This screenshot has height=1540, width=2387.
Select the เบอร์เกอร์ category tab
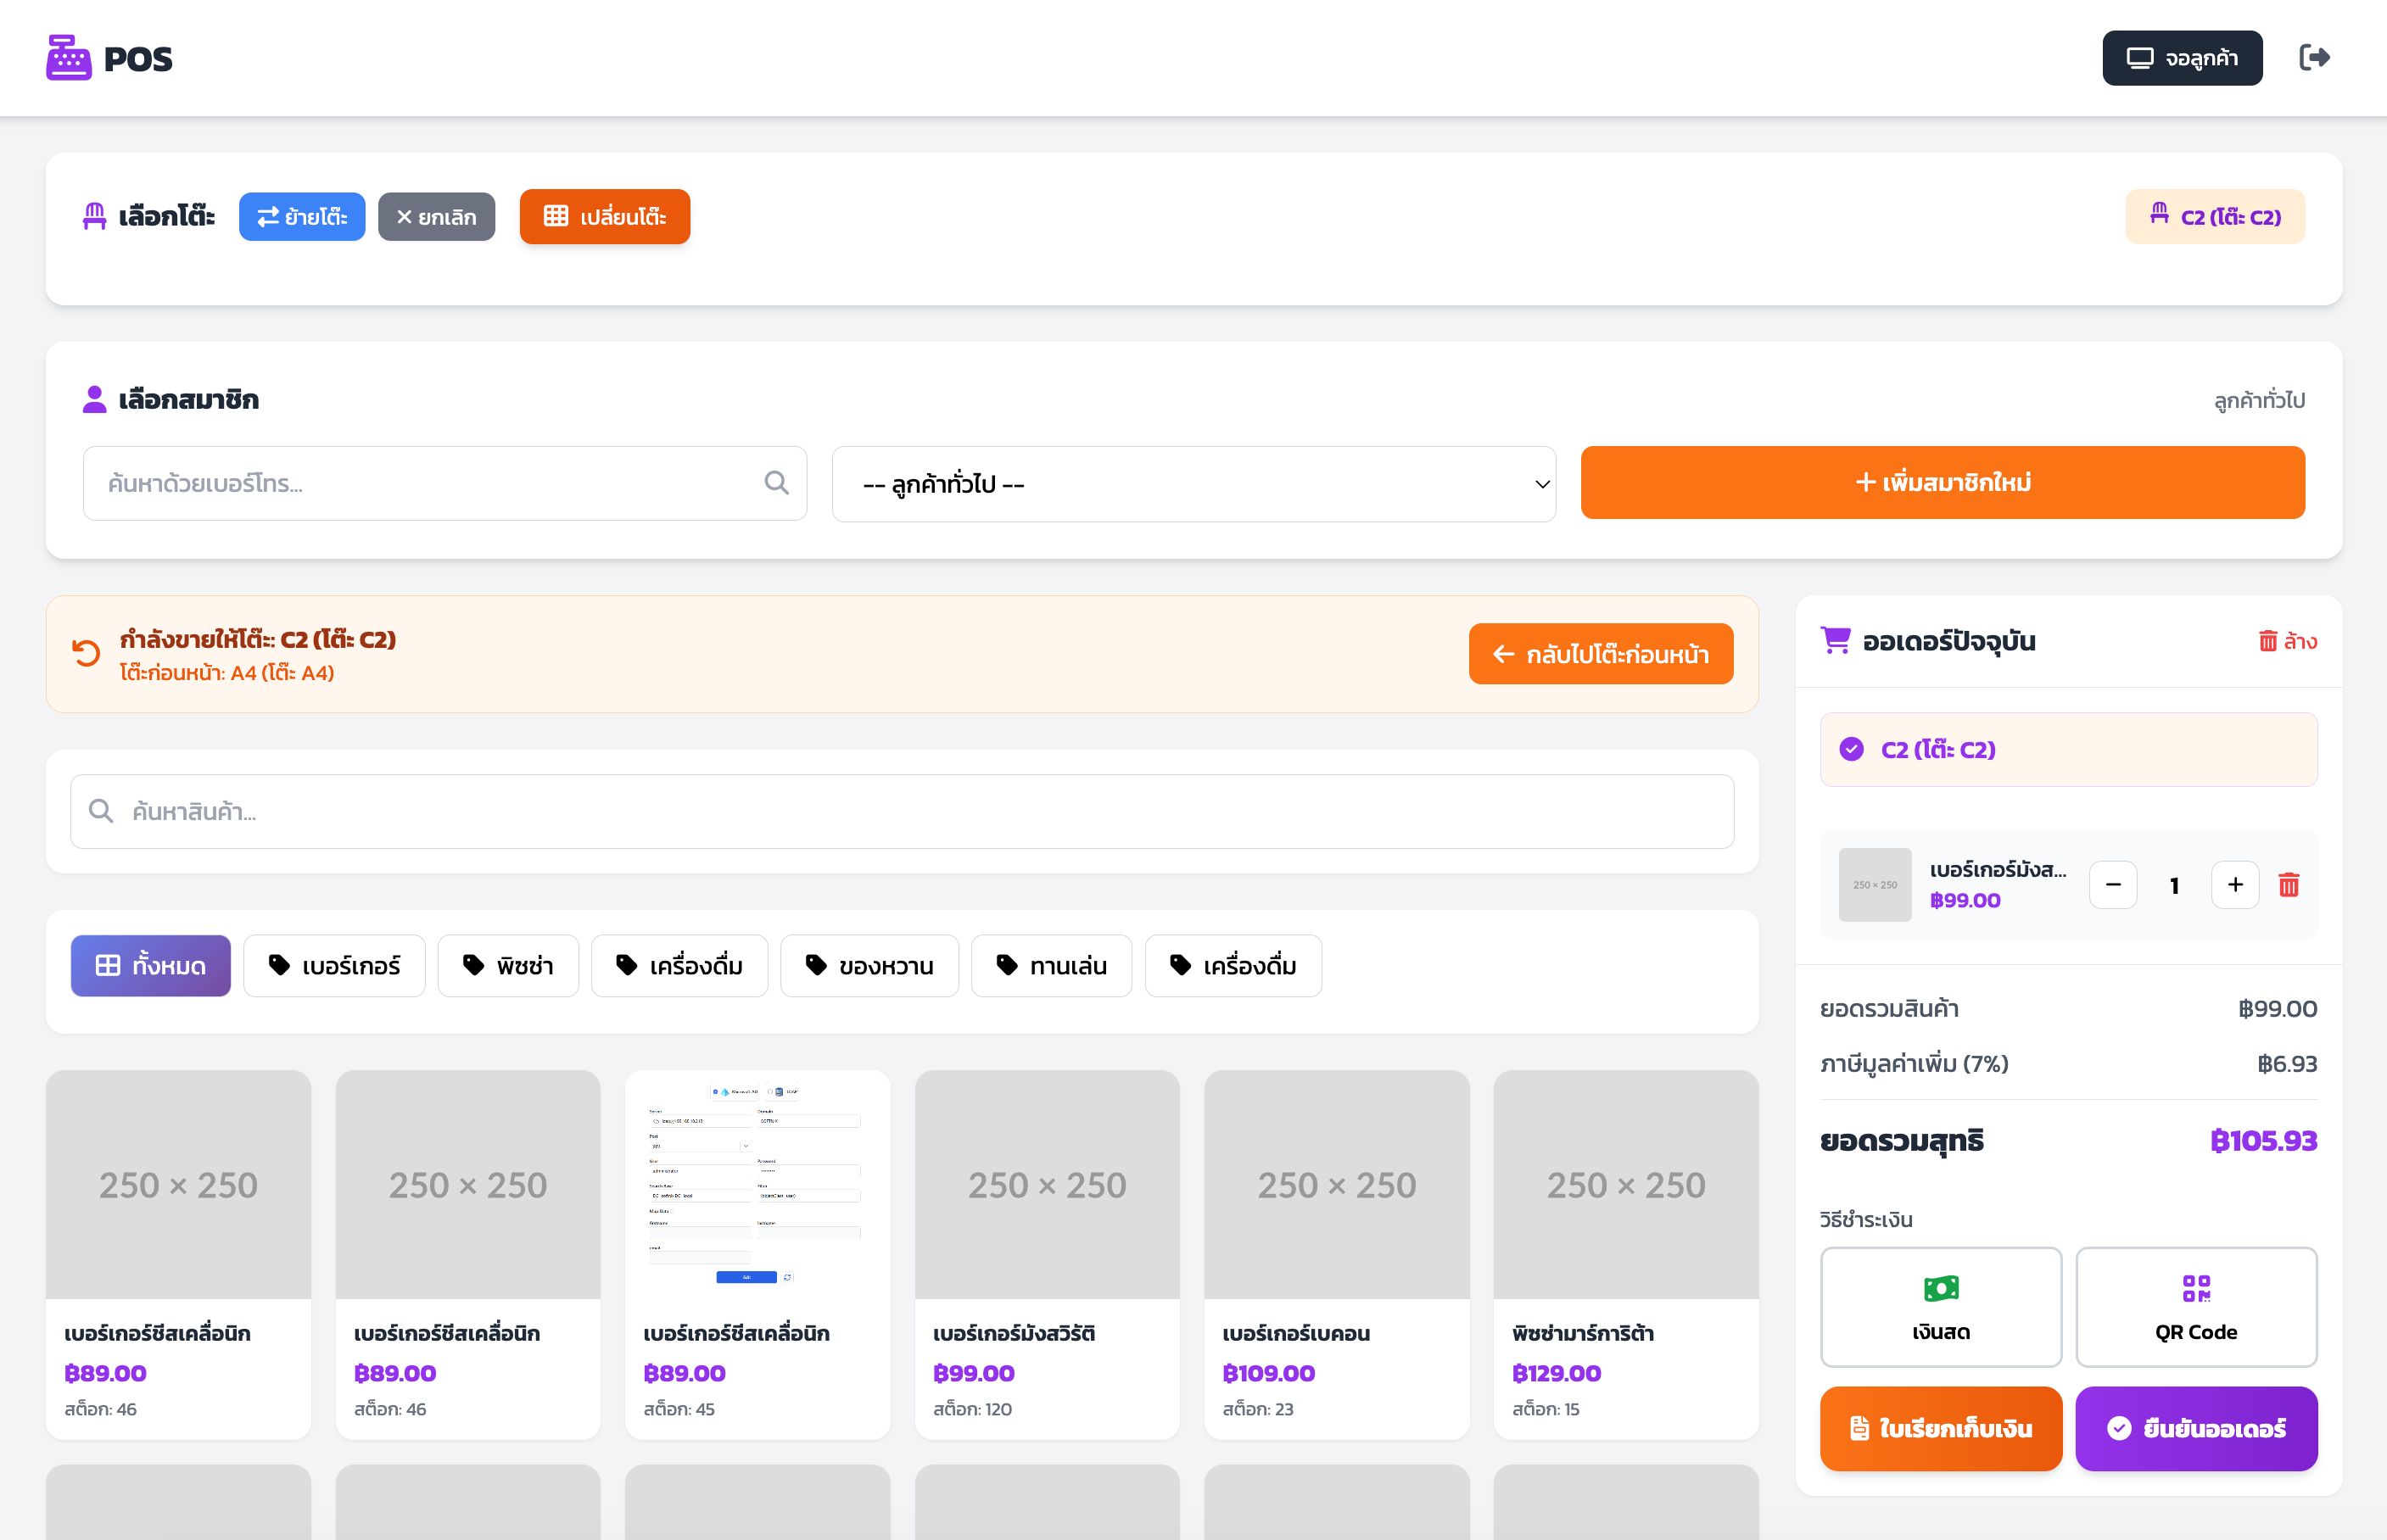point(334,965)
